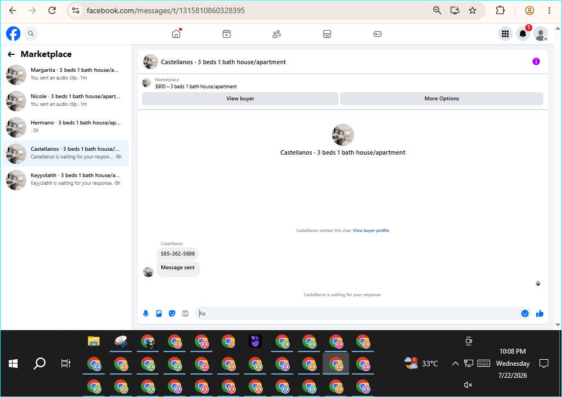This screenshot has width=562, height=397.
Task: Attach a photo with the image icon
Action: point(159,314)
